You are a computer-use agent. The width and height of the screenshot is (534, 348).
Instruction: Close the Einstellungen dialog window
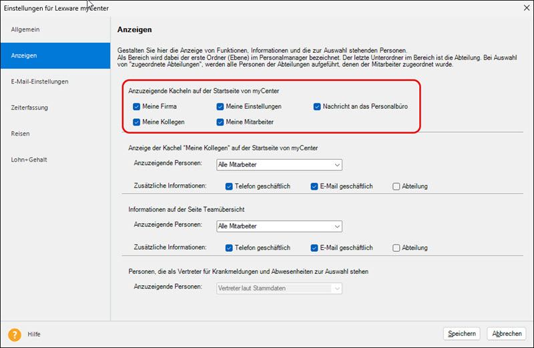[x=521, y=7]
